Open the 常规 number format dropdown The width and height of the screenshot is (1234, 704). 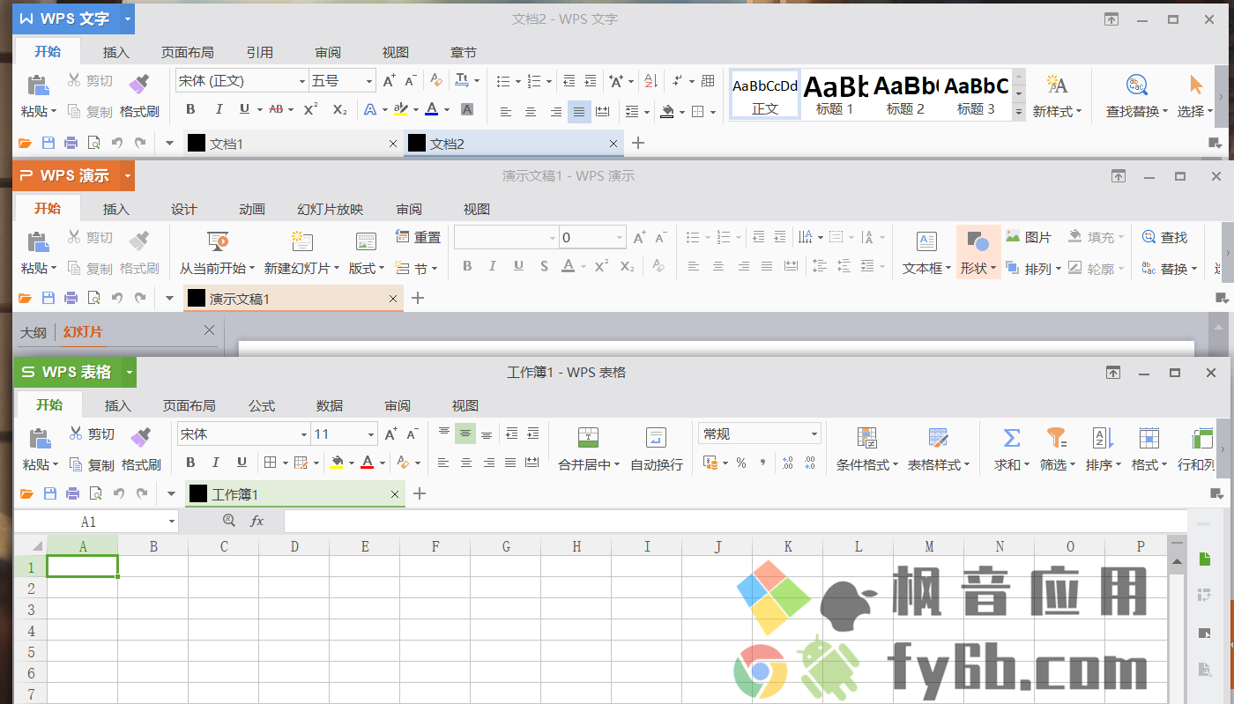[814, 434]
